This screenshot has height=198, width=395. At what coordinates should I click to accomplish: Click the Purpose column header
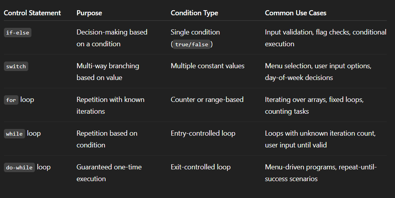[x=89, y=13]
